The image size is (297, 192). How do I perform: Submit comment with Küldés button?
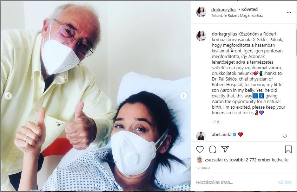285,182
